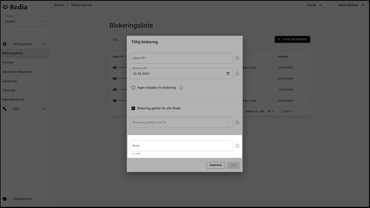Focus the Låner-ID input field

point(181,58)
